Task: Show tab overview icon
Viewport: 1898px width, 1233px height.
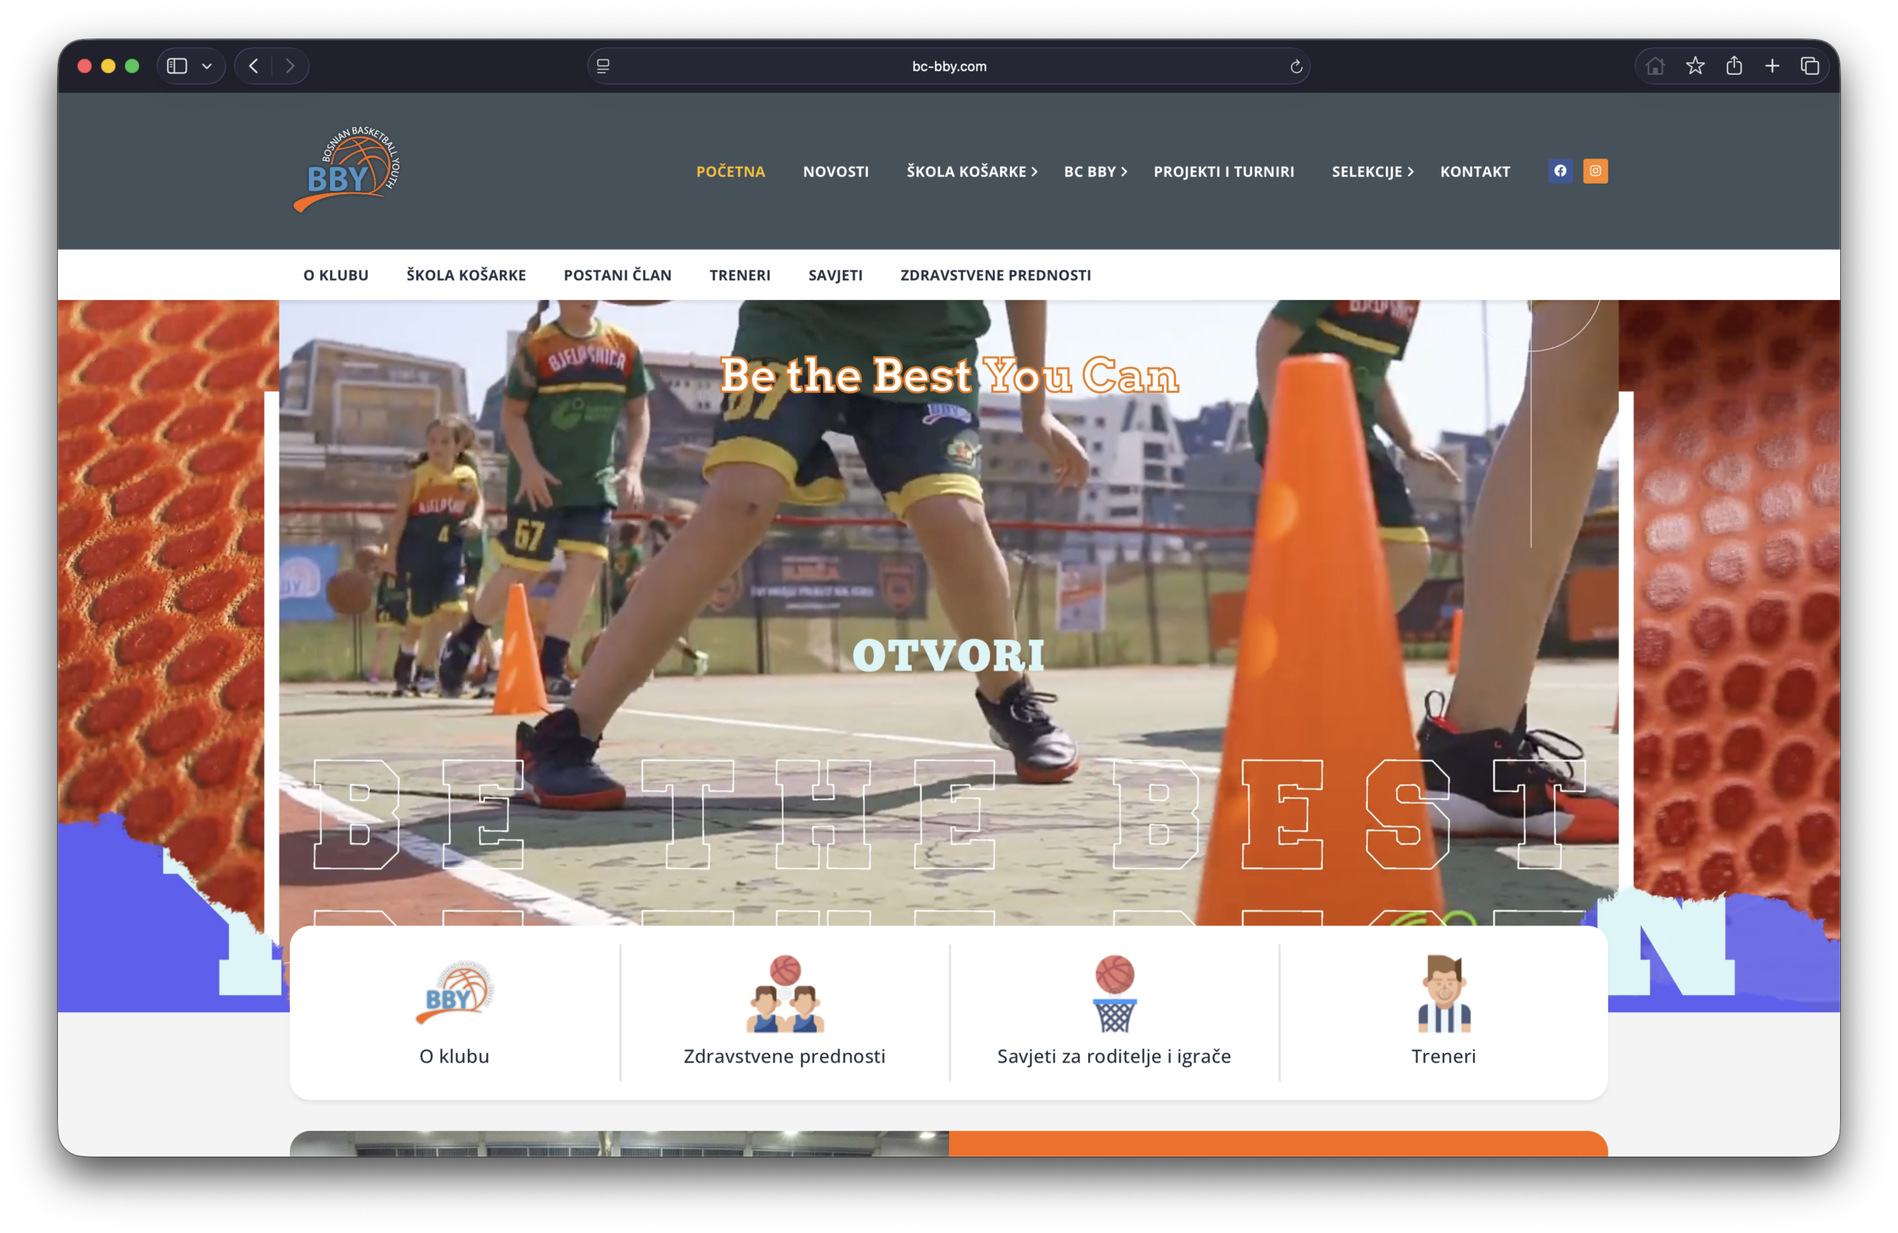Action: click(x=1810, y=66)
